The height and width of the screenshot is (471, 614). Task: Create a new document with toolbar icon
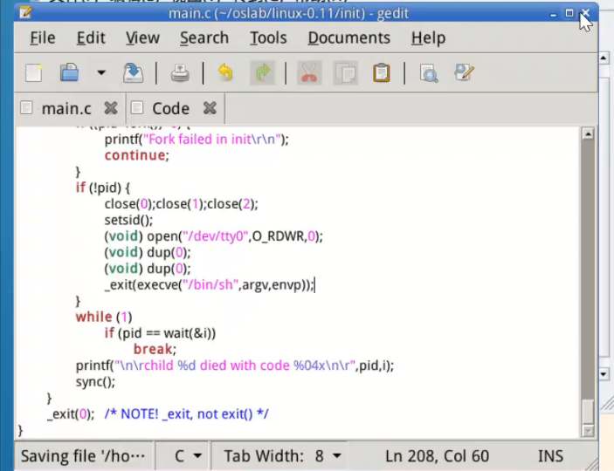point(34,73)
